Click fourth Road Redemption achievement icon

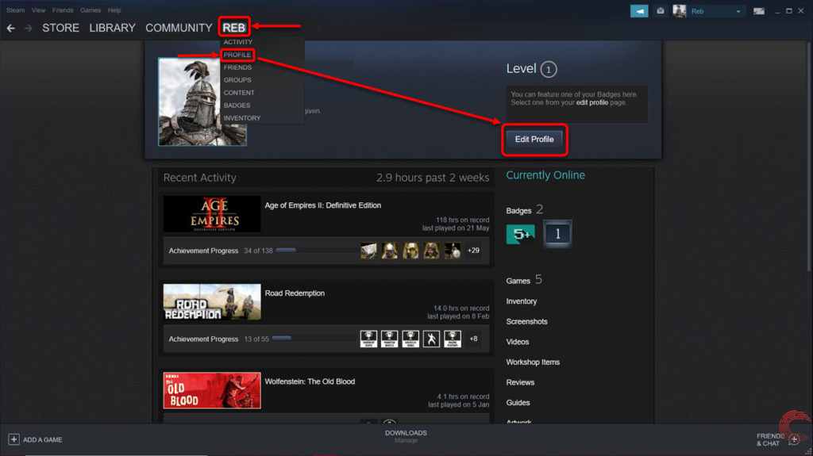coord(431,339)
